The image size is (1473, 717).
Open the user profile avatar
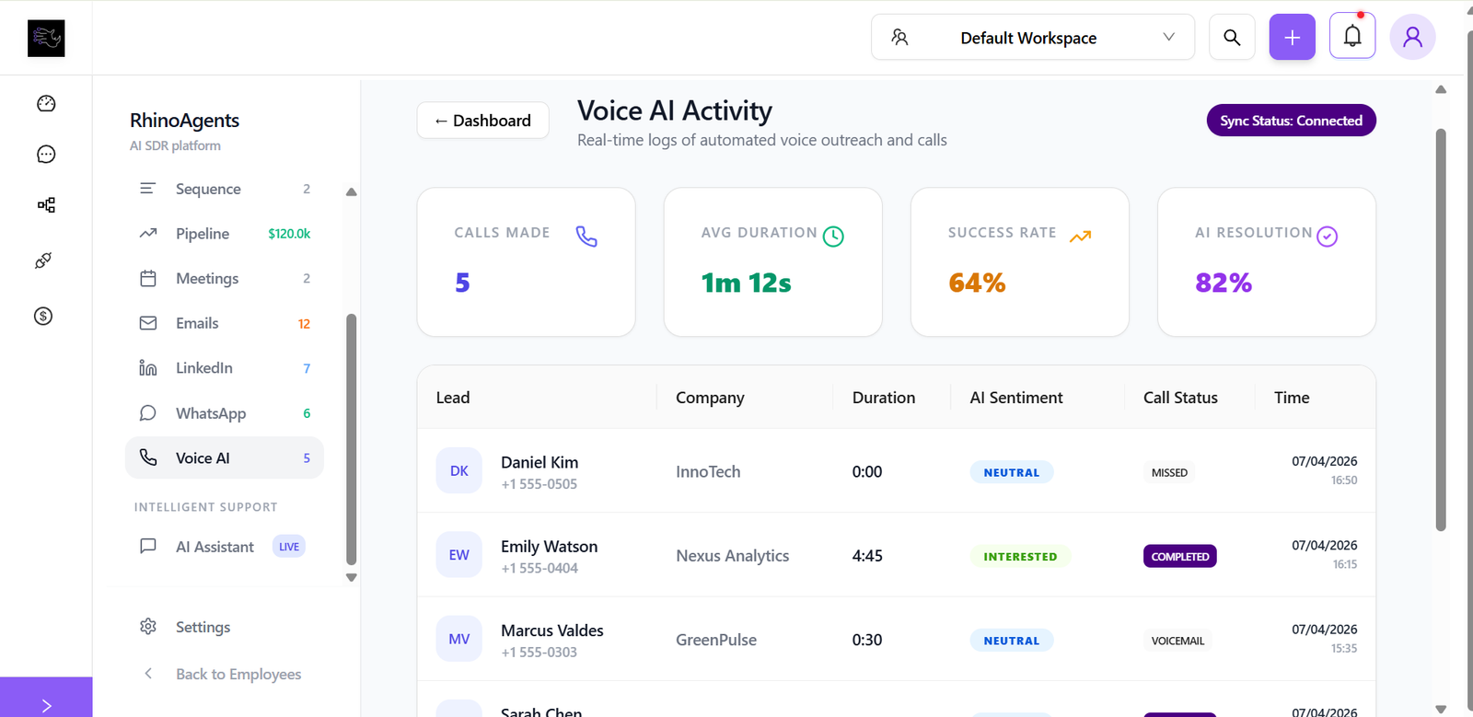(x=1413, y=38)
